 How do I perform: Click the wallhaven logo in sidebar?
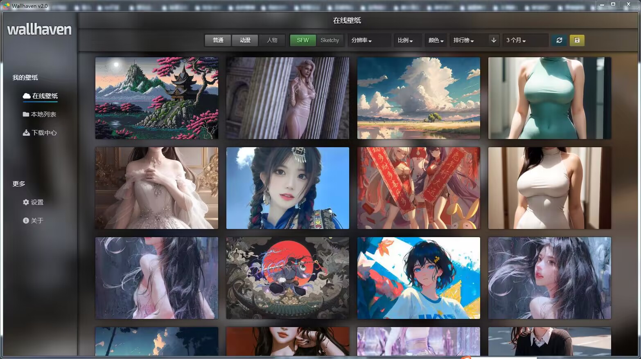(39, 29)
